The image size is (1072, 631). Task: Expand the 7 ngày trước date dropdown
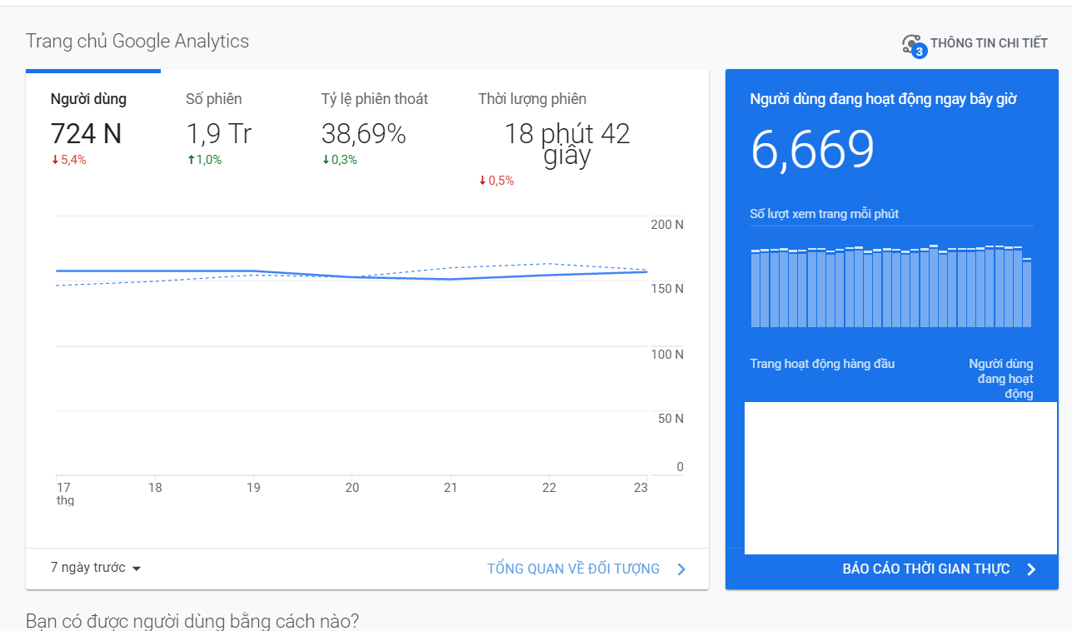click(96, 568)
